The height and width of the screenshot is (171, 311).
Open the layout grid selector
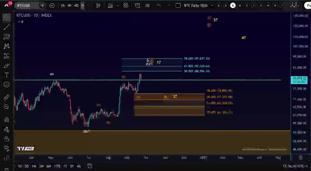click(126, 5)
